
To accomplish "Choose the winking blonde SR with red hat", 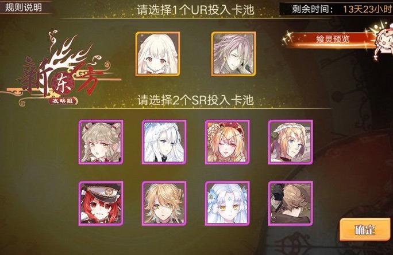I will (228, 142).
